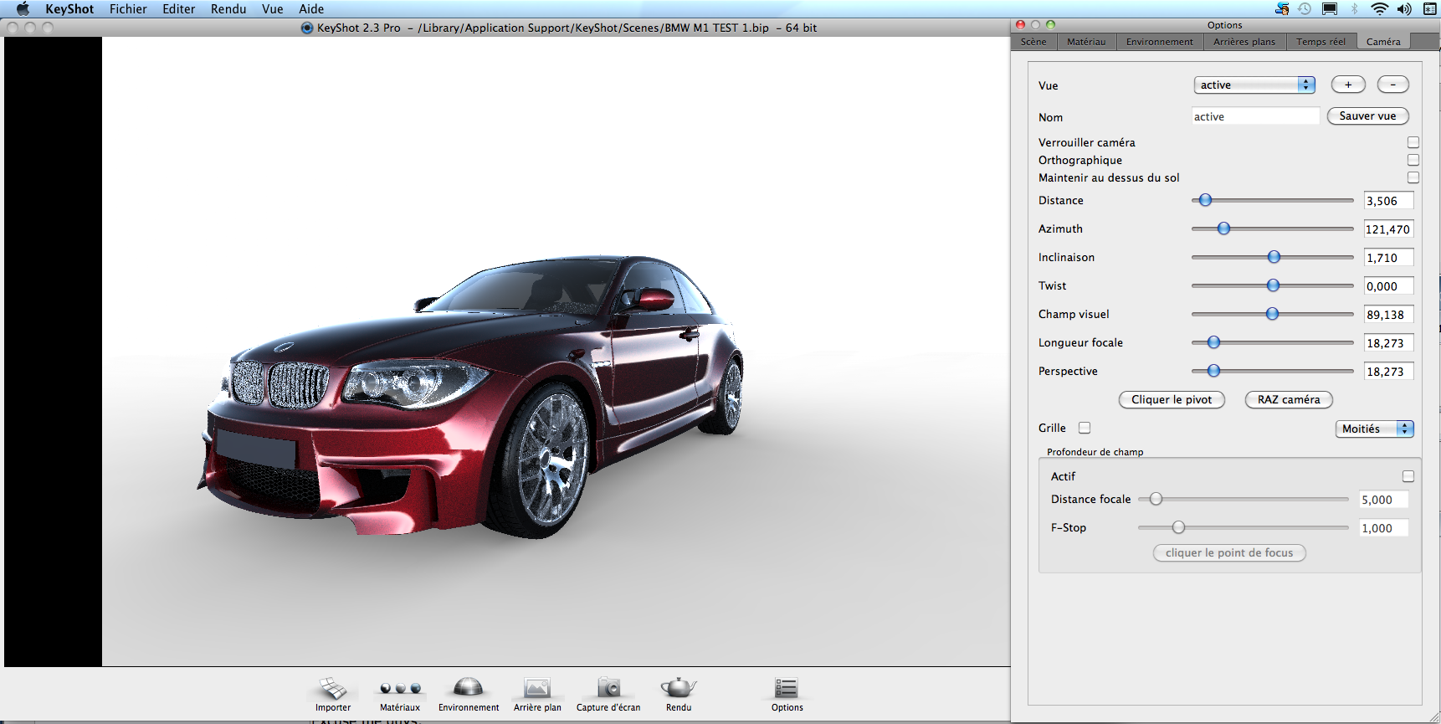Take a screenshot with Capture d'écran

coord(608,688)
